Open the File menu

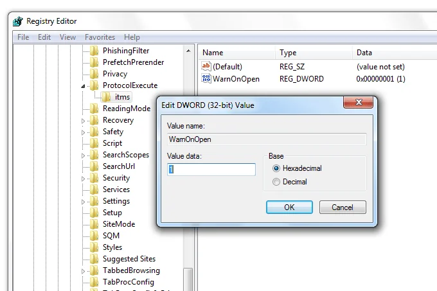pyautogui.click(x=23, y=37)
